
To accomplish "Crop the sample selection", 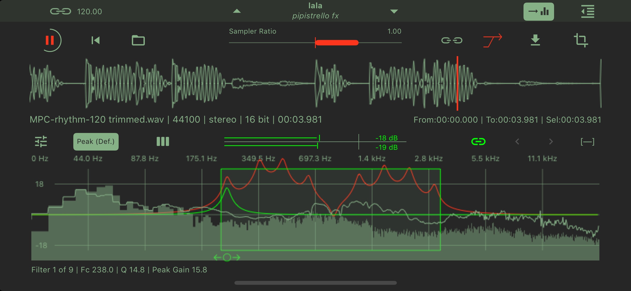I will [x=581, y=40].
